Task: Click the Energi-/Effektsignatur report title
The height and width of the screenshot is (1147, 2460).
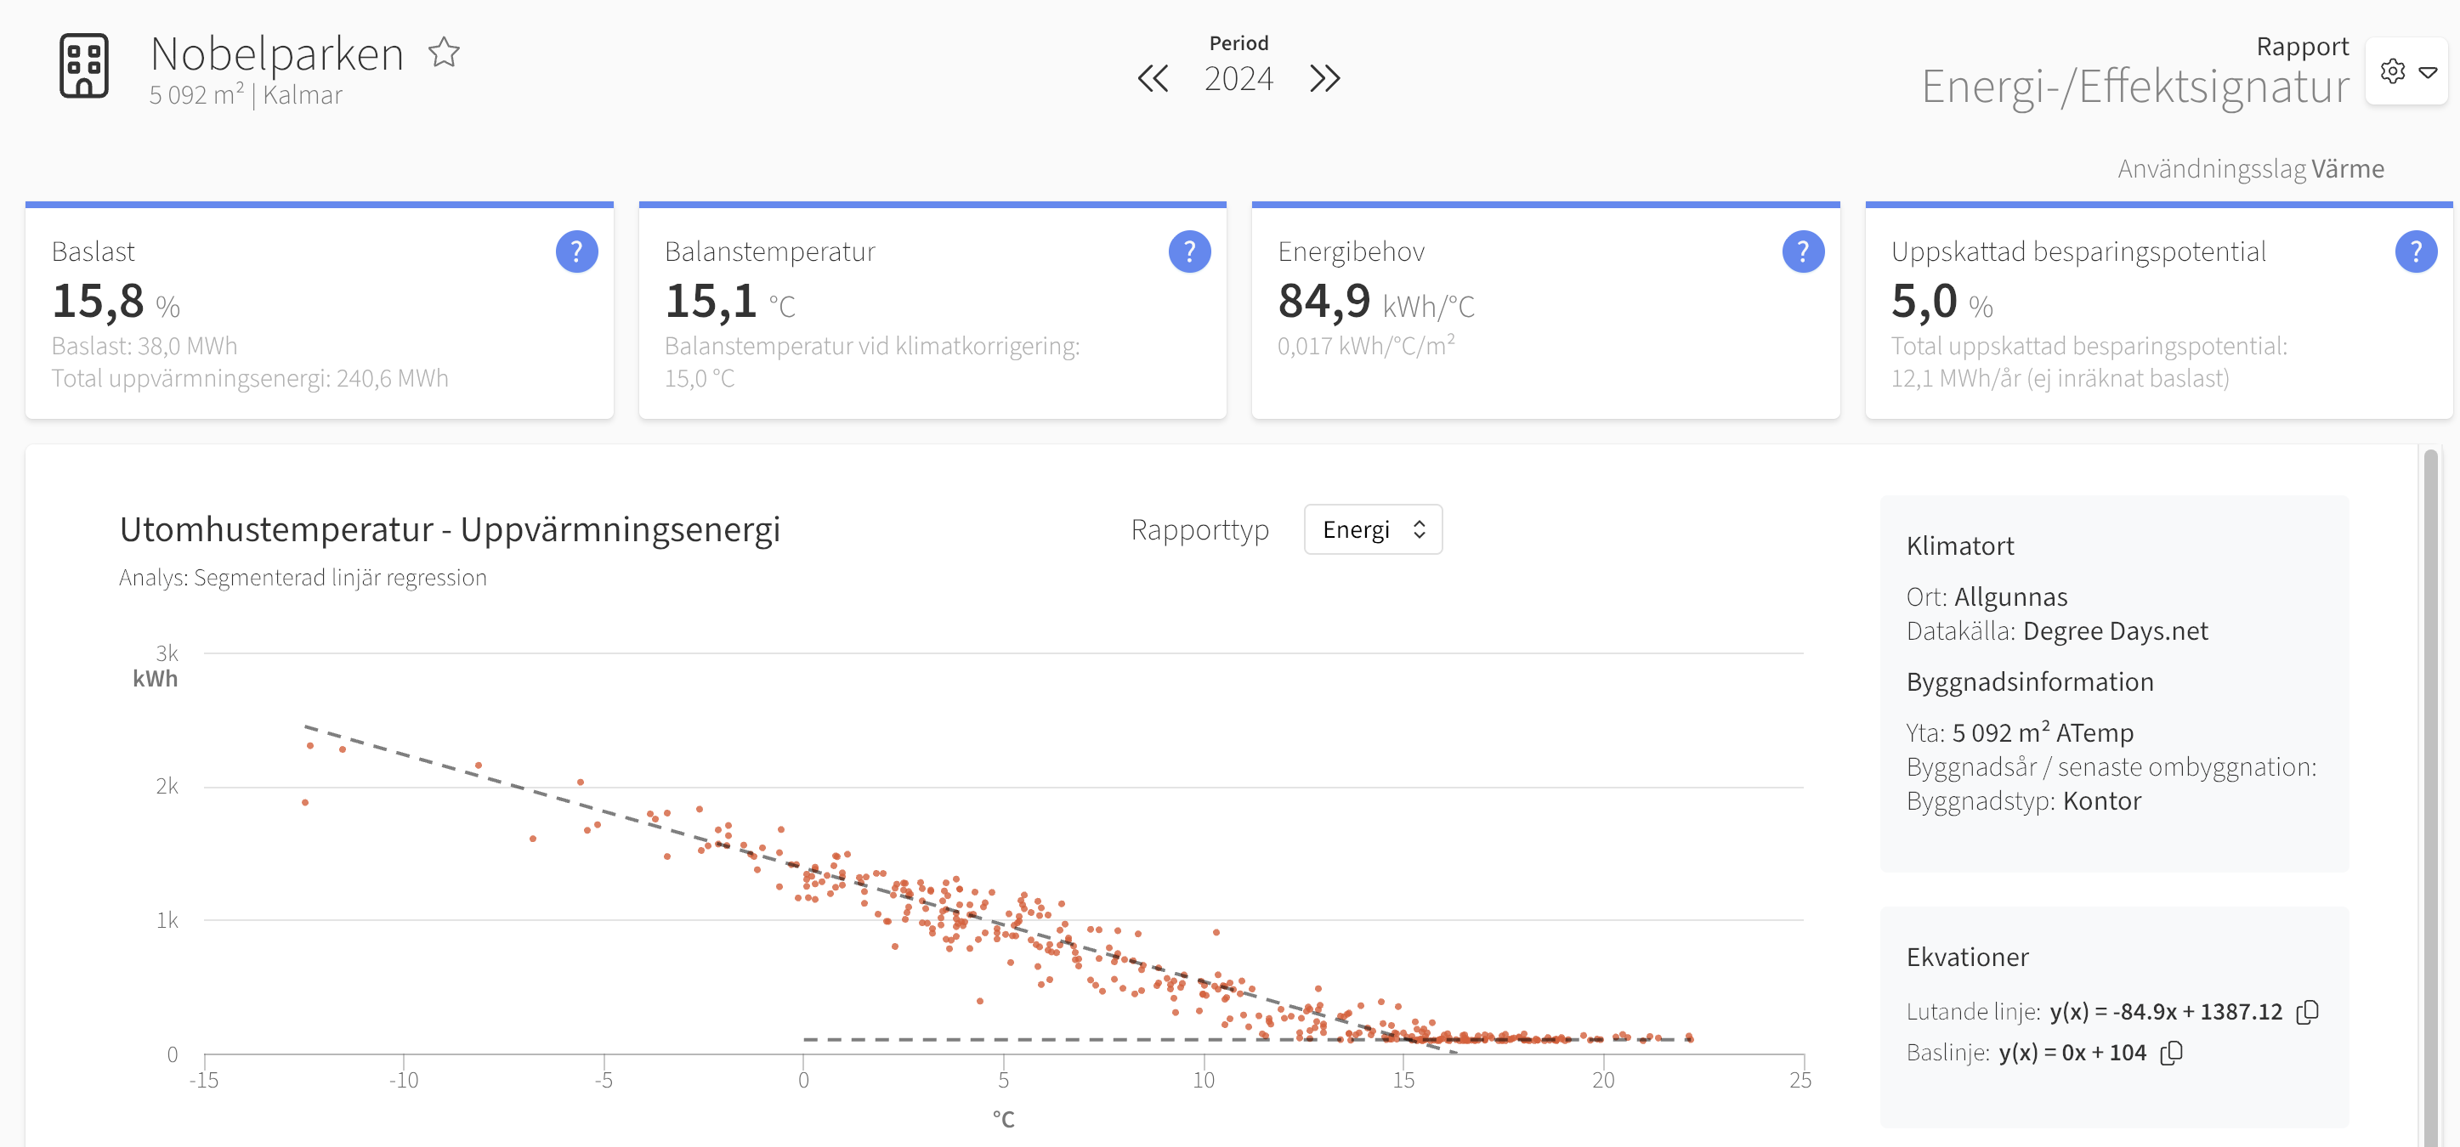Action: coord(2134,87)
